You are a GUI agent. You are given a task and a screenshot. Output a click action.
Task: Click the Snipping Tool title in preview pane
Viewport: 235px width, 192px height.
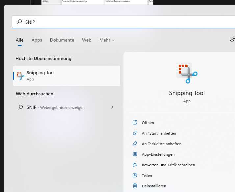coord(187,93)
